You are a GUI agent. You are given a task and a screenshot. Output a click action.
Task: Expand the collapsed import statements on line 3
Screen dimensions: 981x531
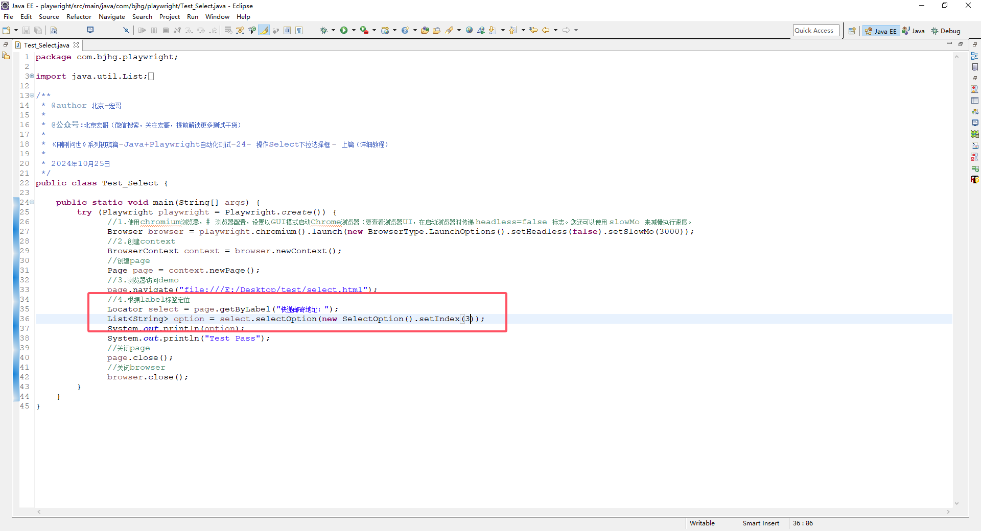point(32,76)
